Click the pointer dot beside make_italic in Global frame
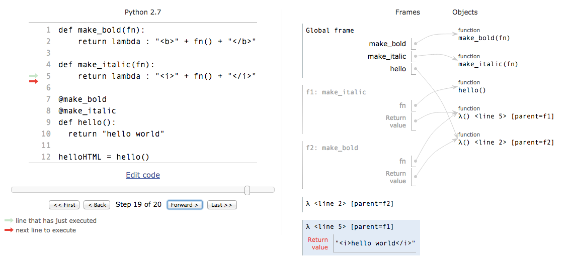572x266 pixels. tap(416, 56)
